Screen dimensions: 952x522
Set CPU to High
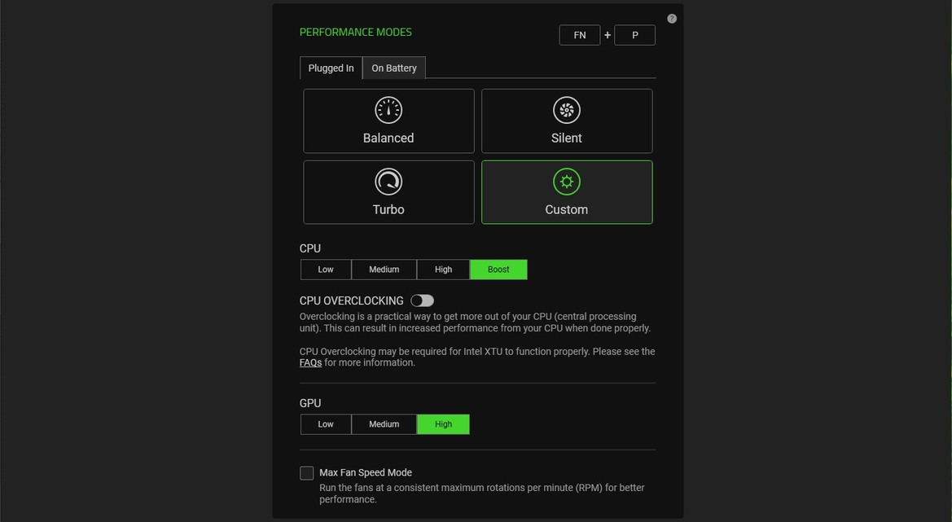coord(443,270)
